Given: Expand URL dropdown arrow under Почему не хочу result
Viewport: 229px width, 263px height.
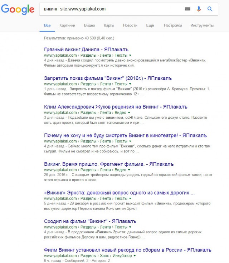Looking at the screenshot, I should (x=130, y=141).
